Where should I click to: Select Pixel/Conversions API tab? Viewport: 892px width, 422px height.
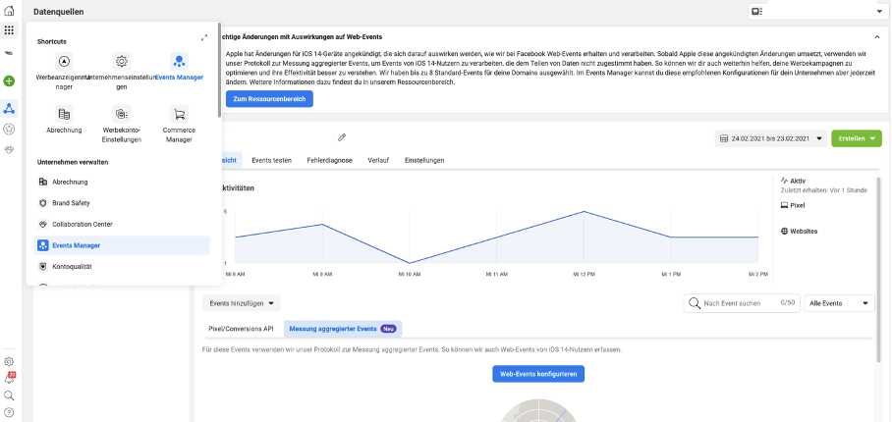241,329
